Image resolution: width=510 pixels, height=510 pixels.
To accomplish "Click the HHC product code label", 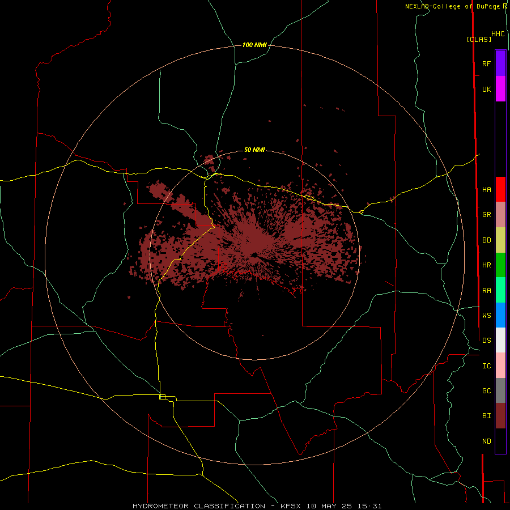I will click(x=498, y=34).
